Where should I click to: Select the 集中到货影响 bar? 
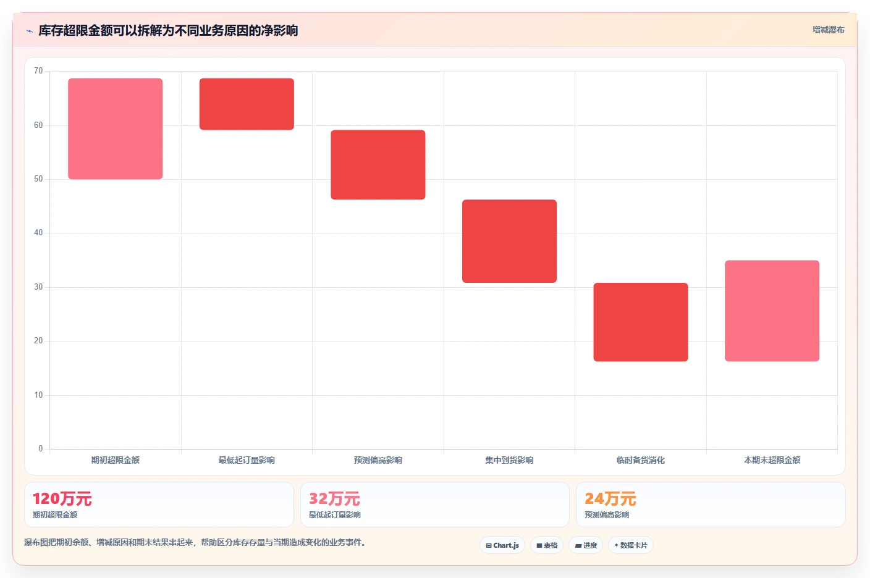pos(509,241)
